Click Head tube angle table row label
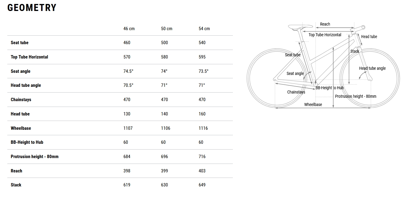 pos(26,85)
